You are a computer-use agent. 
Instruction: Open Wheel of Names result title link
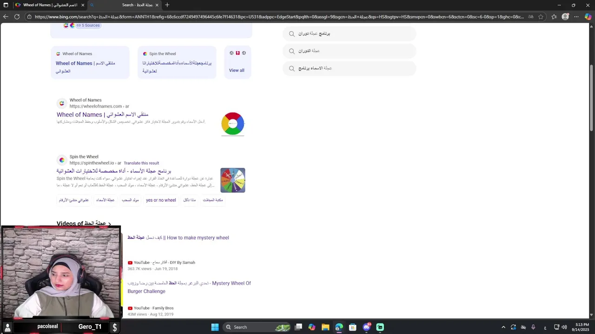(102, 115)
